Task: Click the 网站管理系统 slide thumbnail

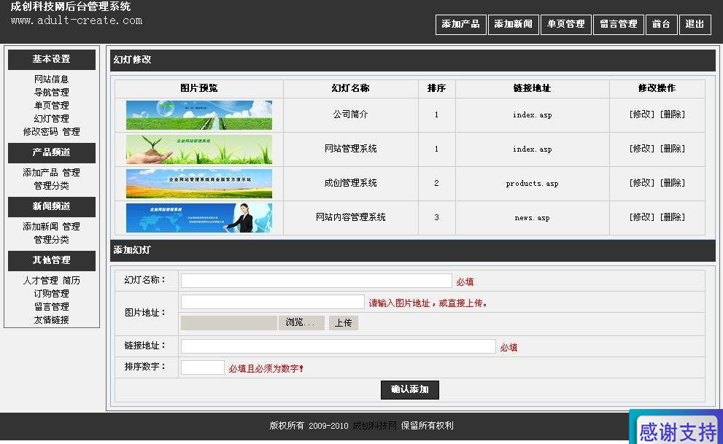Action: click(x=199, y=149)
